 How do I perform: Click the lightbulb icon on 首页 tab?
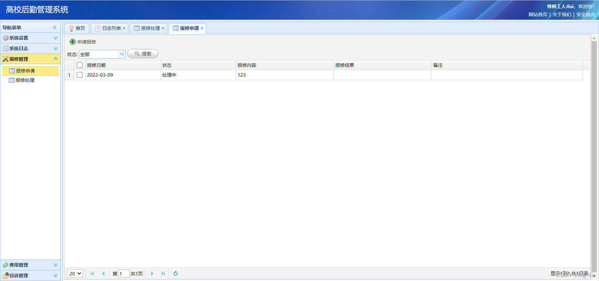click(71, 28)
